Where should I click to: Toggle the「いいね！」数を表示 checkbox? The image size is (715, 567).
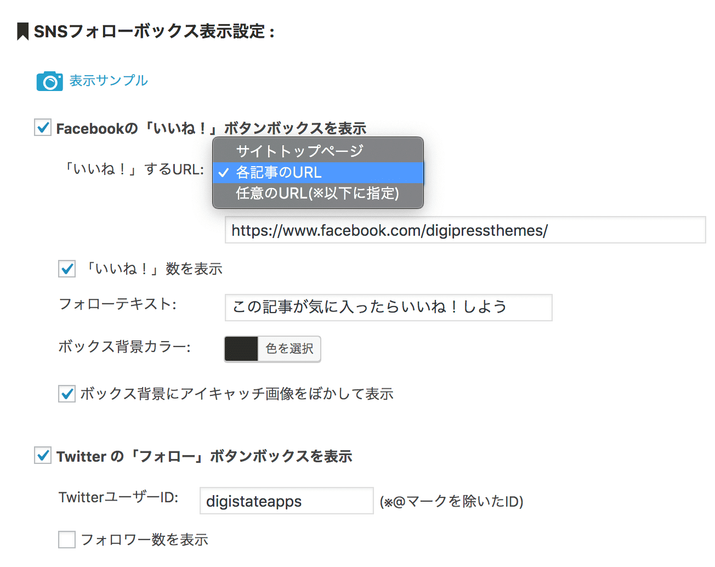67,269
